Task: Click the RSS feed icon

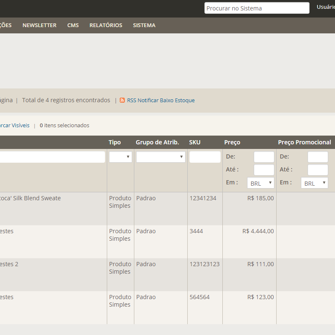Action: 122,100
